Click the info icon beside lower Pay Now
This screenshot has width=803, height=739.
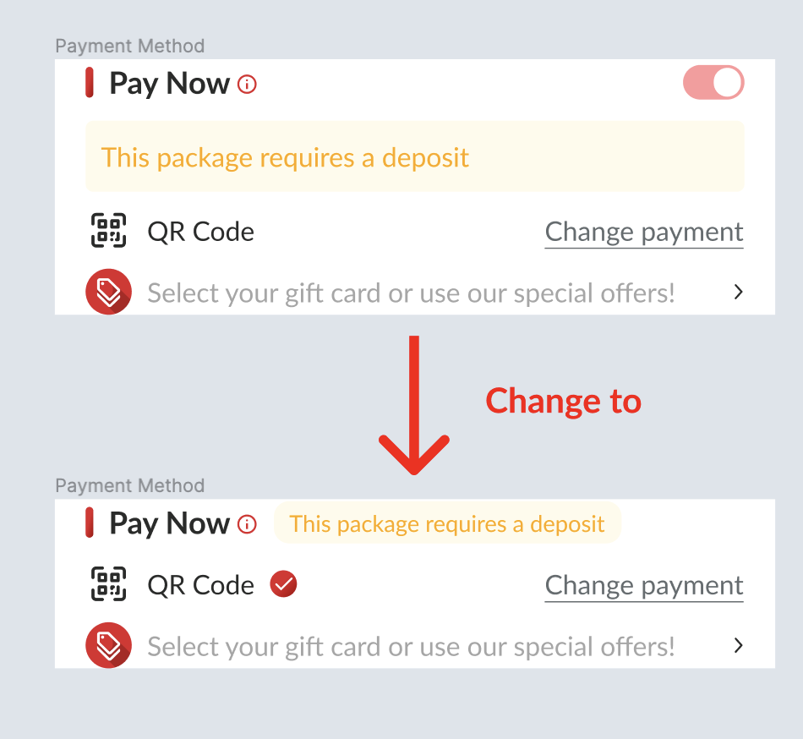click(247, 524)
